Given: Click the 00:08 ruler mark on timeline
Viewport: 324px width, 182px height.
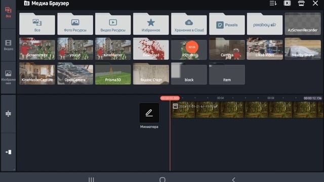Looking at the screenshot, I should tap(271, 98).
